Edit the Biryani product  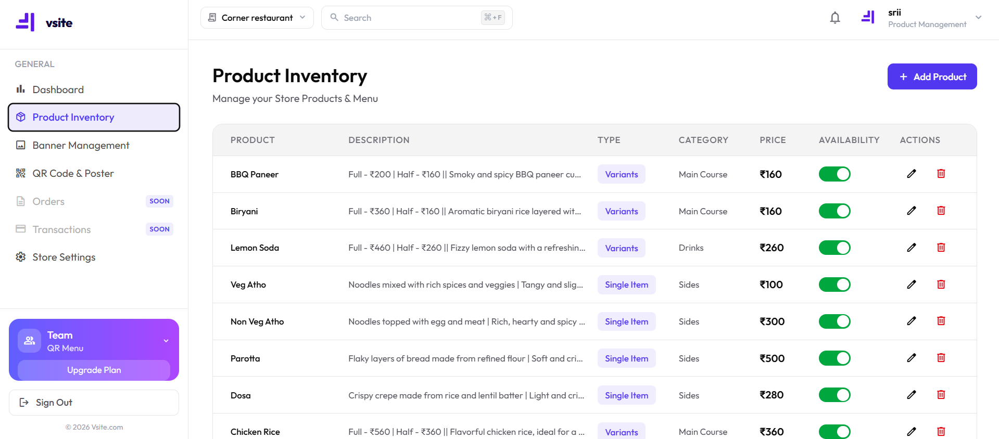pyautogui.click(x=912, y=211)
